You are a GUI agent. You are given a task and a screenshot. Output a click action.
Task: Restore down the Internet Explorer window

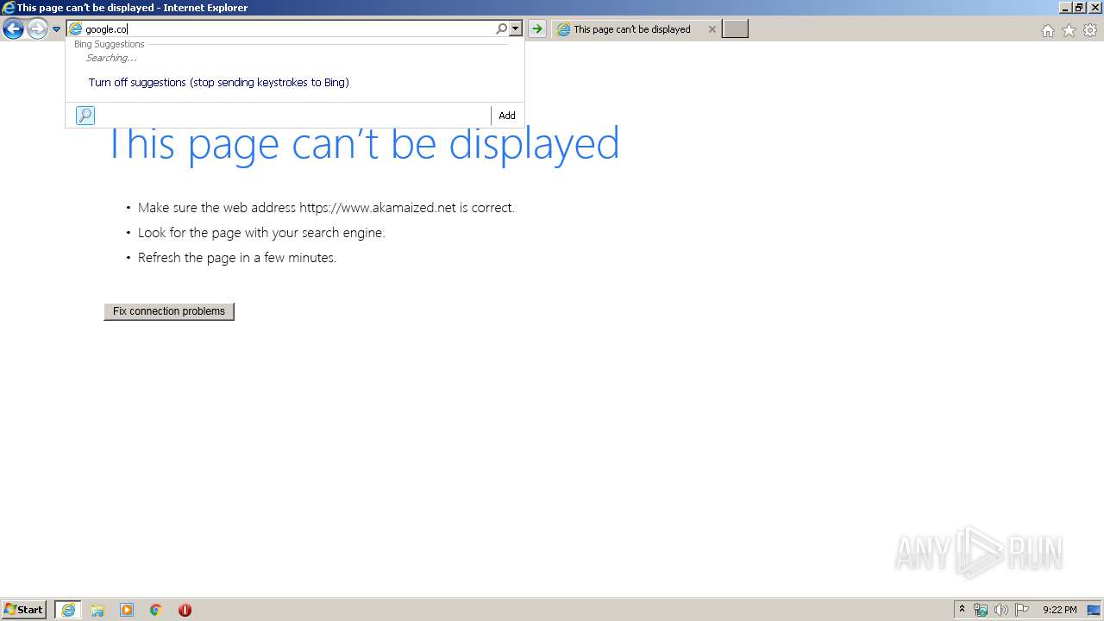pyautogui.click(x=1078, y=8)
